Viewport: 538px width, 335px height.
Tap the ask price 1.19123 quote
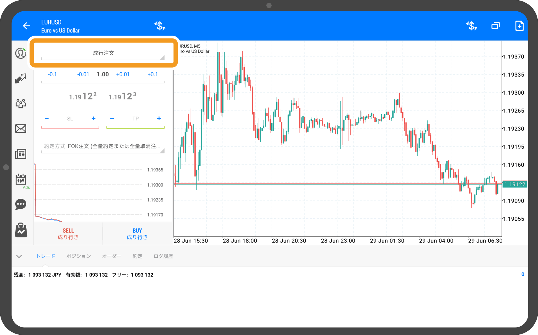[x=123, y=96]
